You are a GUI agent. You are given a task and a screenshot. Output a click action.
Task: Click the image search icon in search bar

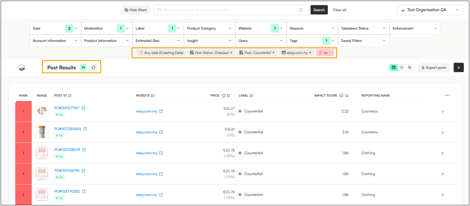point(301,10)
